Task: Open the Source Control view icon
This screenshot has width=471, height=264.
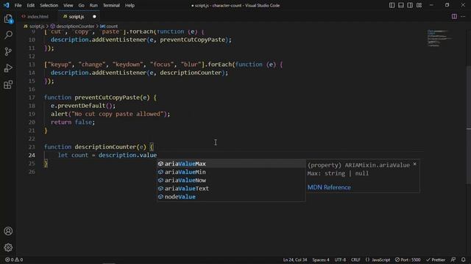Action: point(8,51)
